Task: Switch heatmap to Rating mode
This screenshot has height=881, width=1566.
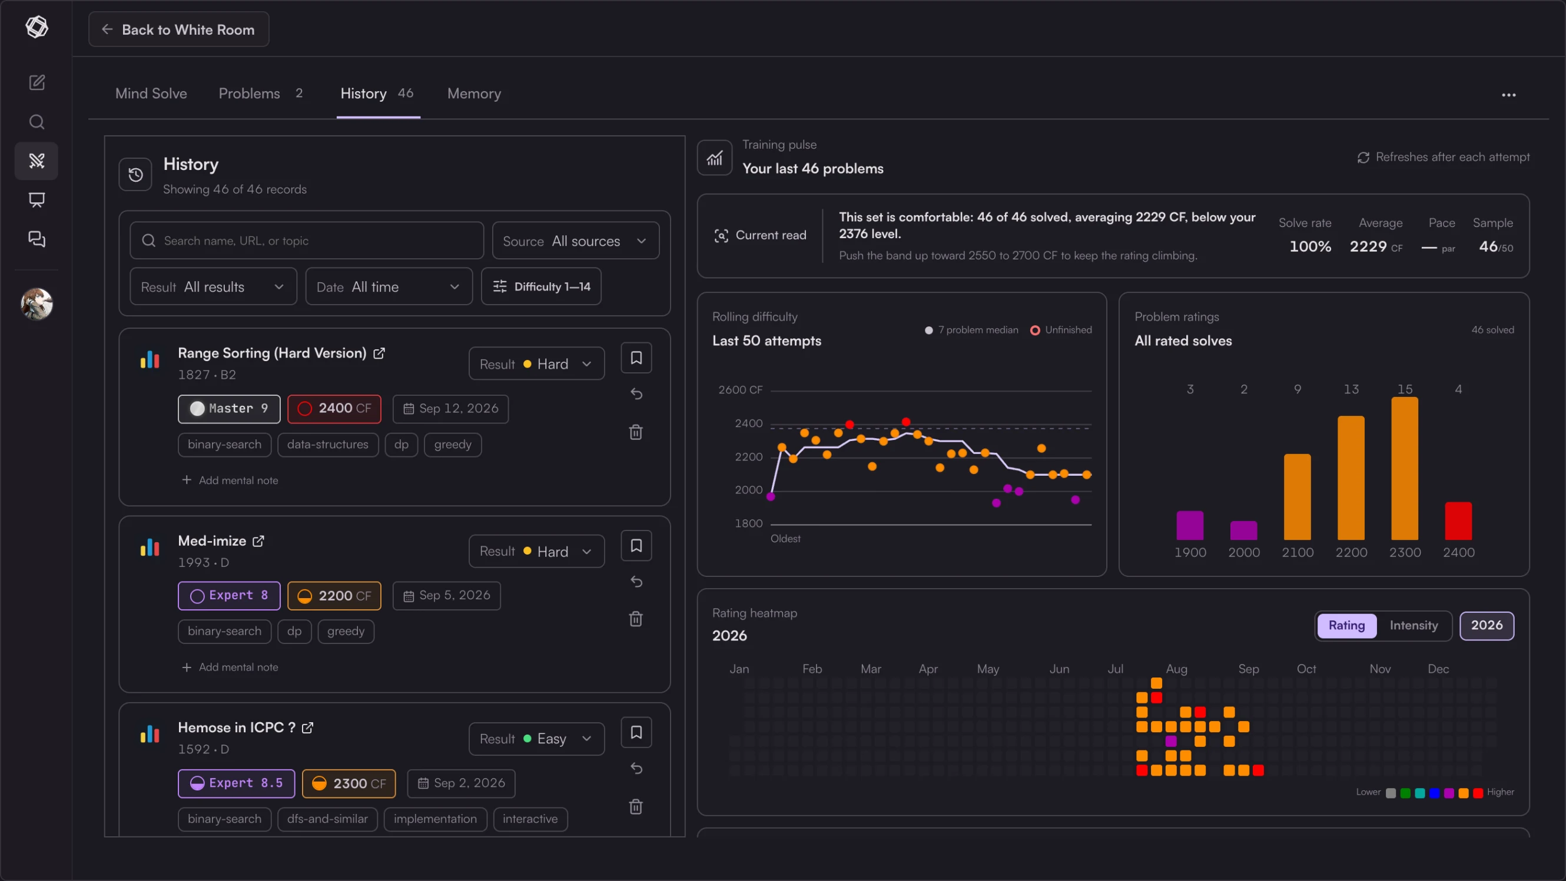Action: pos(1346,625)
